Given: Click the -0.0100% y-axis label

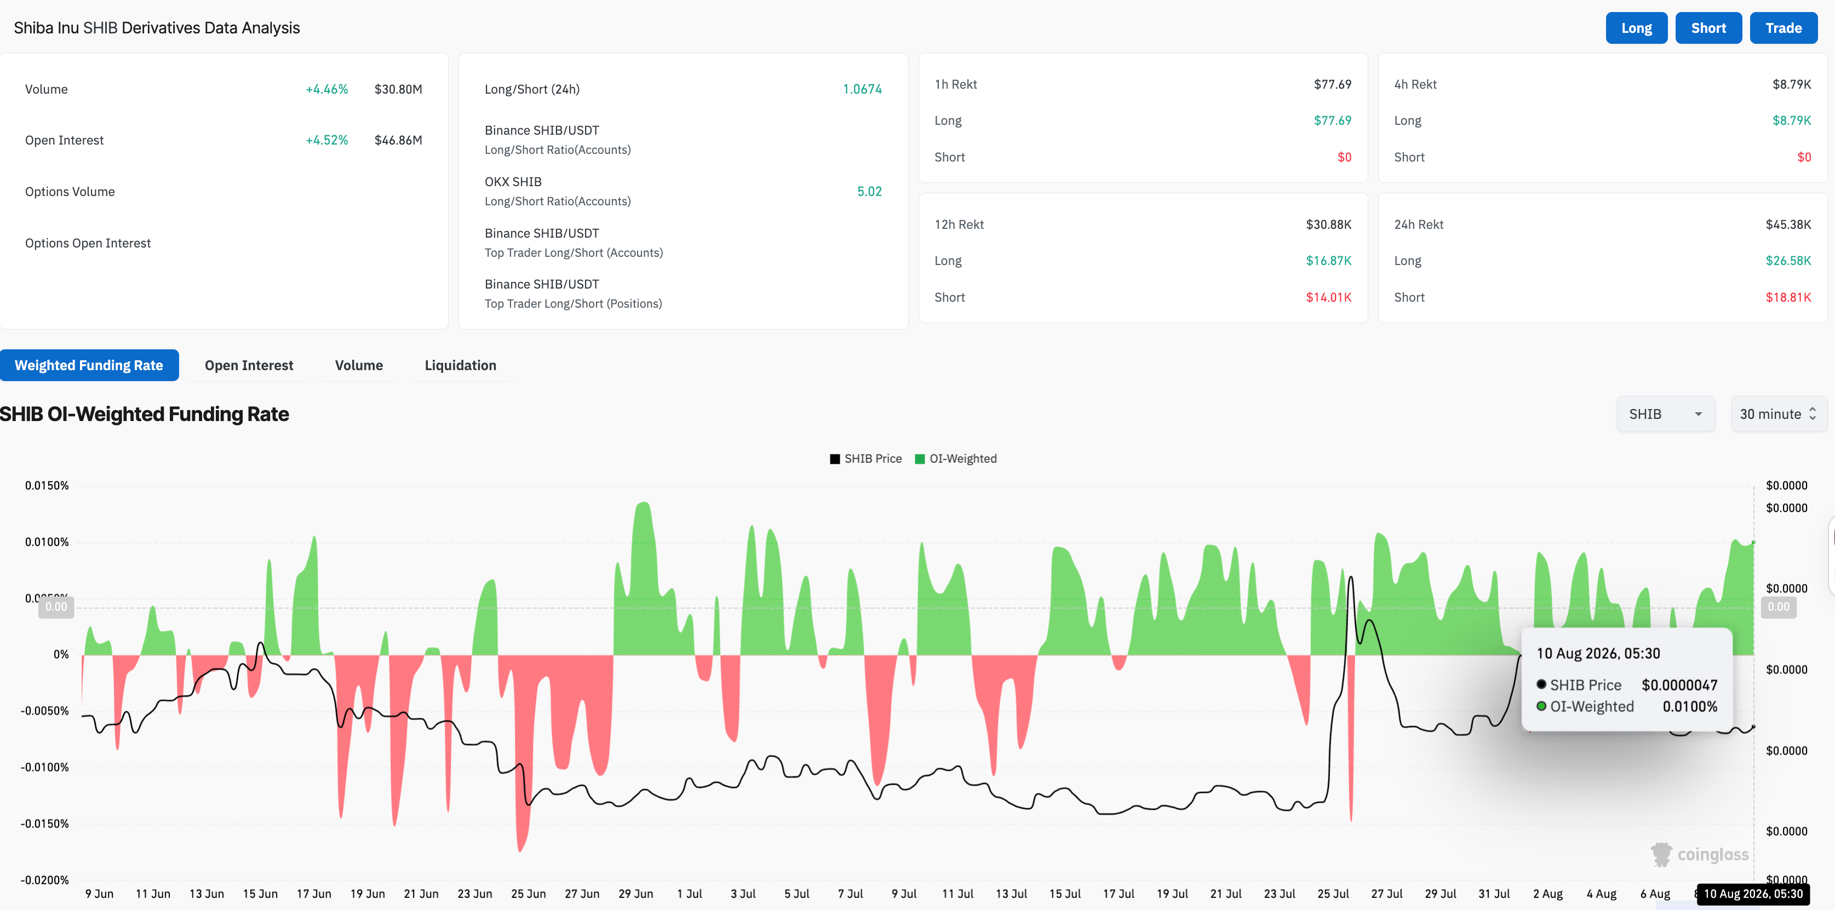Looking at the screenshot, I should click(x=45, y=768).
